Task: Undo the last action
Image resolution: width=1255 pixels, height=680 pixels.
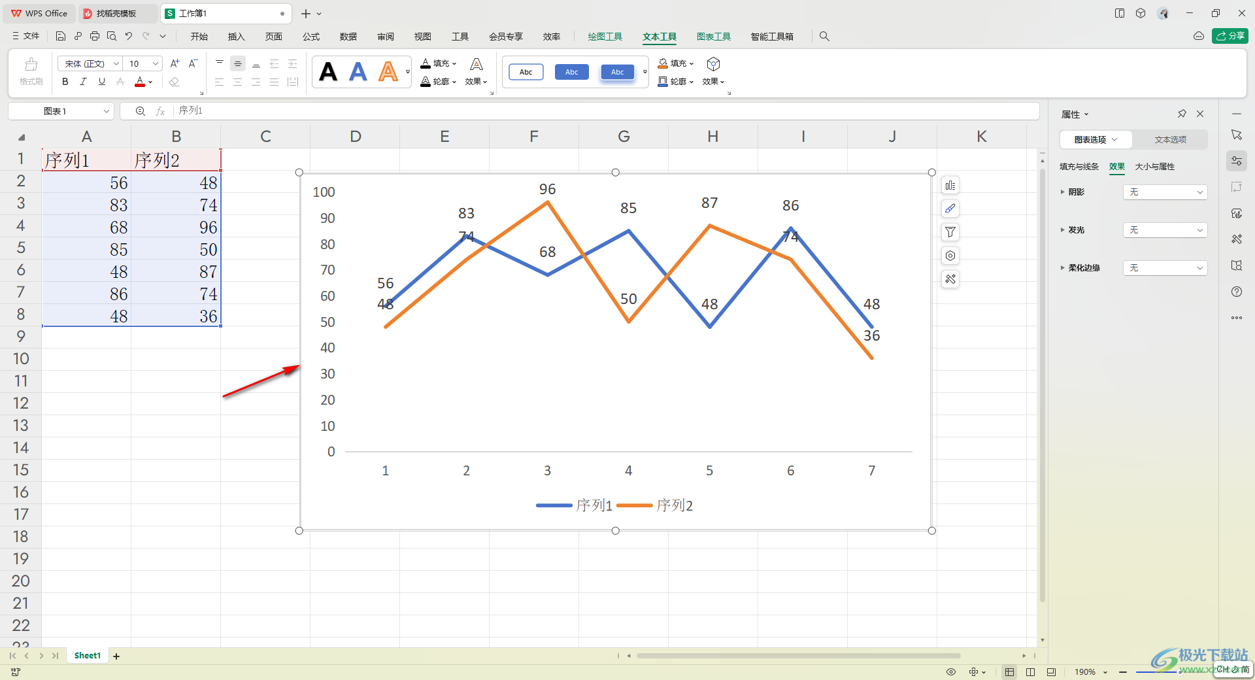Action: (x=129, y=37)
